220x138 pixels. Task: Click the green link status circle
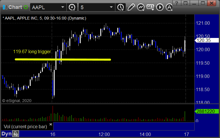click(26, 7)
